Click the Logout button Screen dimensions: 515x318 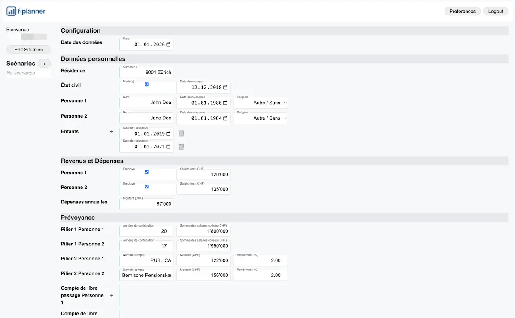coord(495,11)
